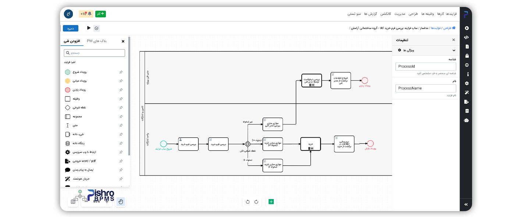The image size is (521, 217).
Task: Click the ذخیره (Save) button
Action: (x=70, y=28)
